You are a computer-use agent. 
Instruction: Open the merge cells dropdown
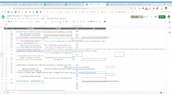point(70,22)
